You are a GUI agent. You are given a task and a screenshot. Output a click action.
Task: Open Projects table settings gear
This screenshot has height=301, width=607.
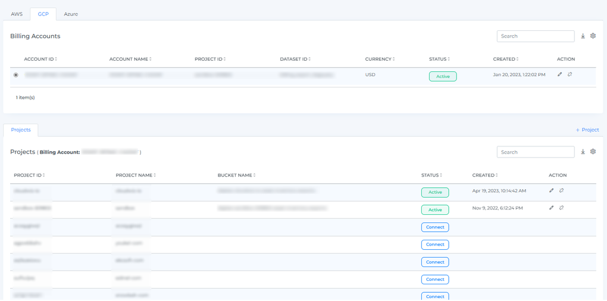coord(593,152)
